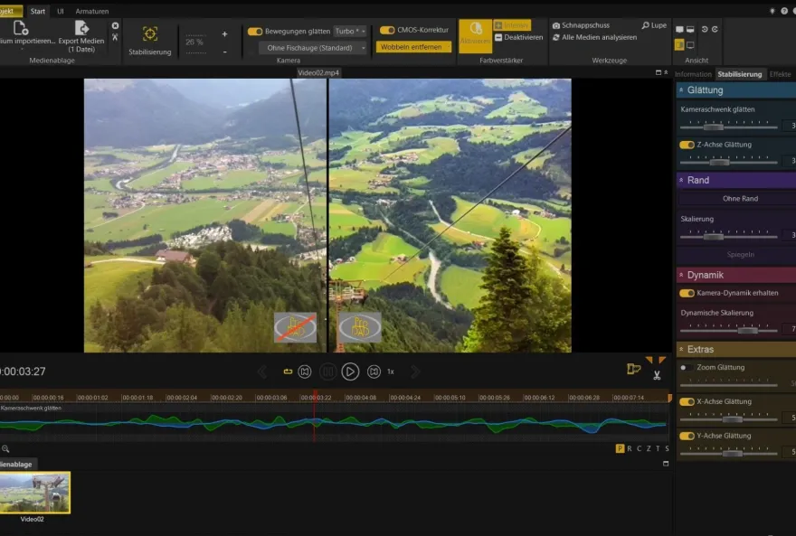Select the second view layout icon in Ansicht

coord(690,30)
